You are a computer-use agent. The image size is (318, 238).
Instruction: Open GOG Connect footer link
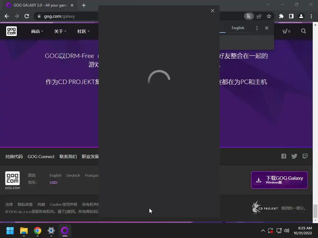pyautogui.click(x=41, y=156)
